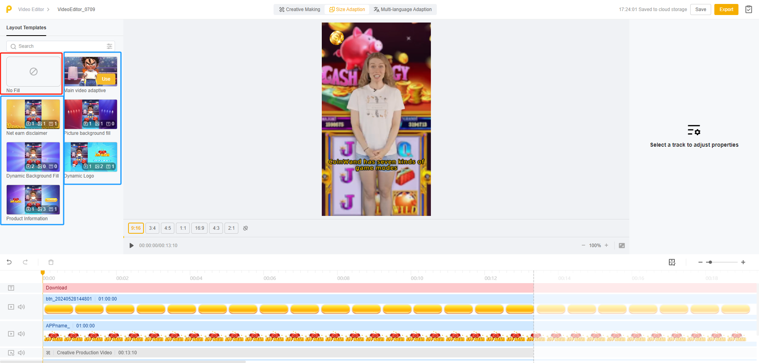Click the unlink ratio icon after 2:1
The height and width of the screenshot is (363, 759).
[245, 228]
